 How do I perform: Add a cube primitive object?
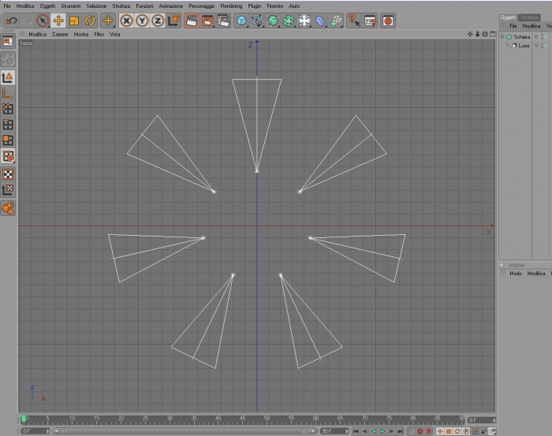tap(241, 20)
